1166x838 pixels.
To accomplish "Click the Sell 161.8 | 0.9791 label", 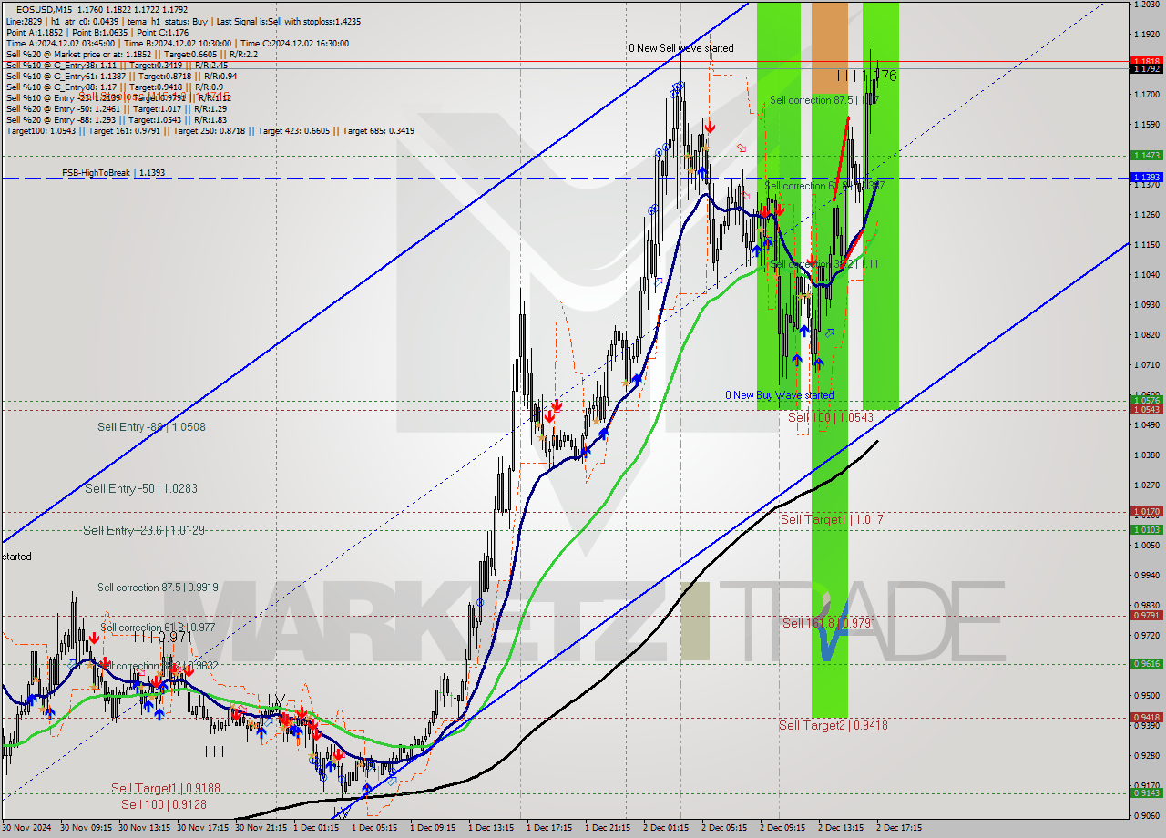I will (x=830, y=623).
